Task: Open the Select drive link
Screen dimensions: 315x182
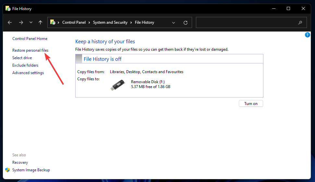Action: click(x=22, y=58)
